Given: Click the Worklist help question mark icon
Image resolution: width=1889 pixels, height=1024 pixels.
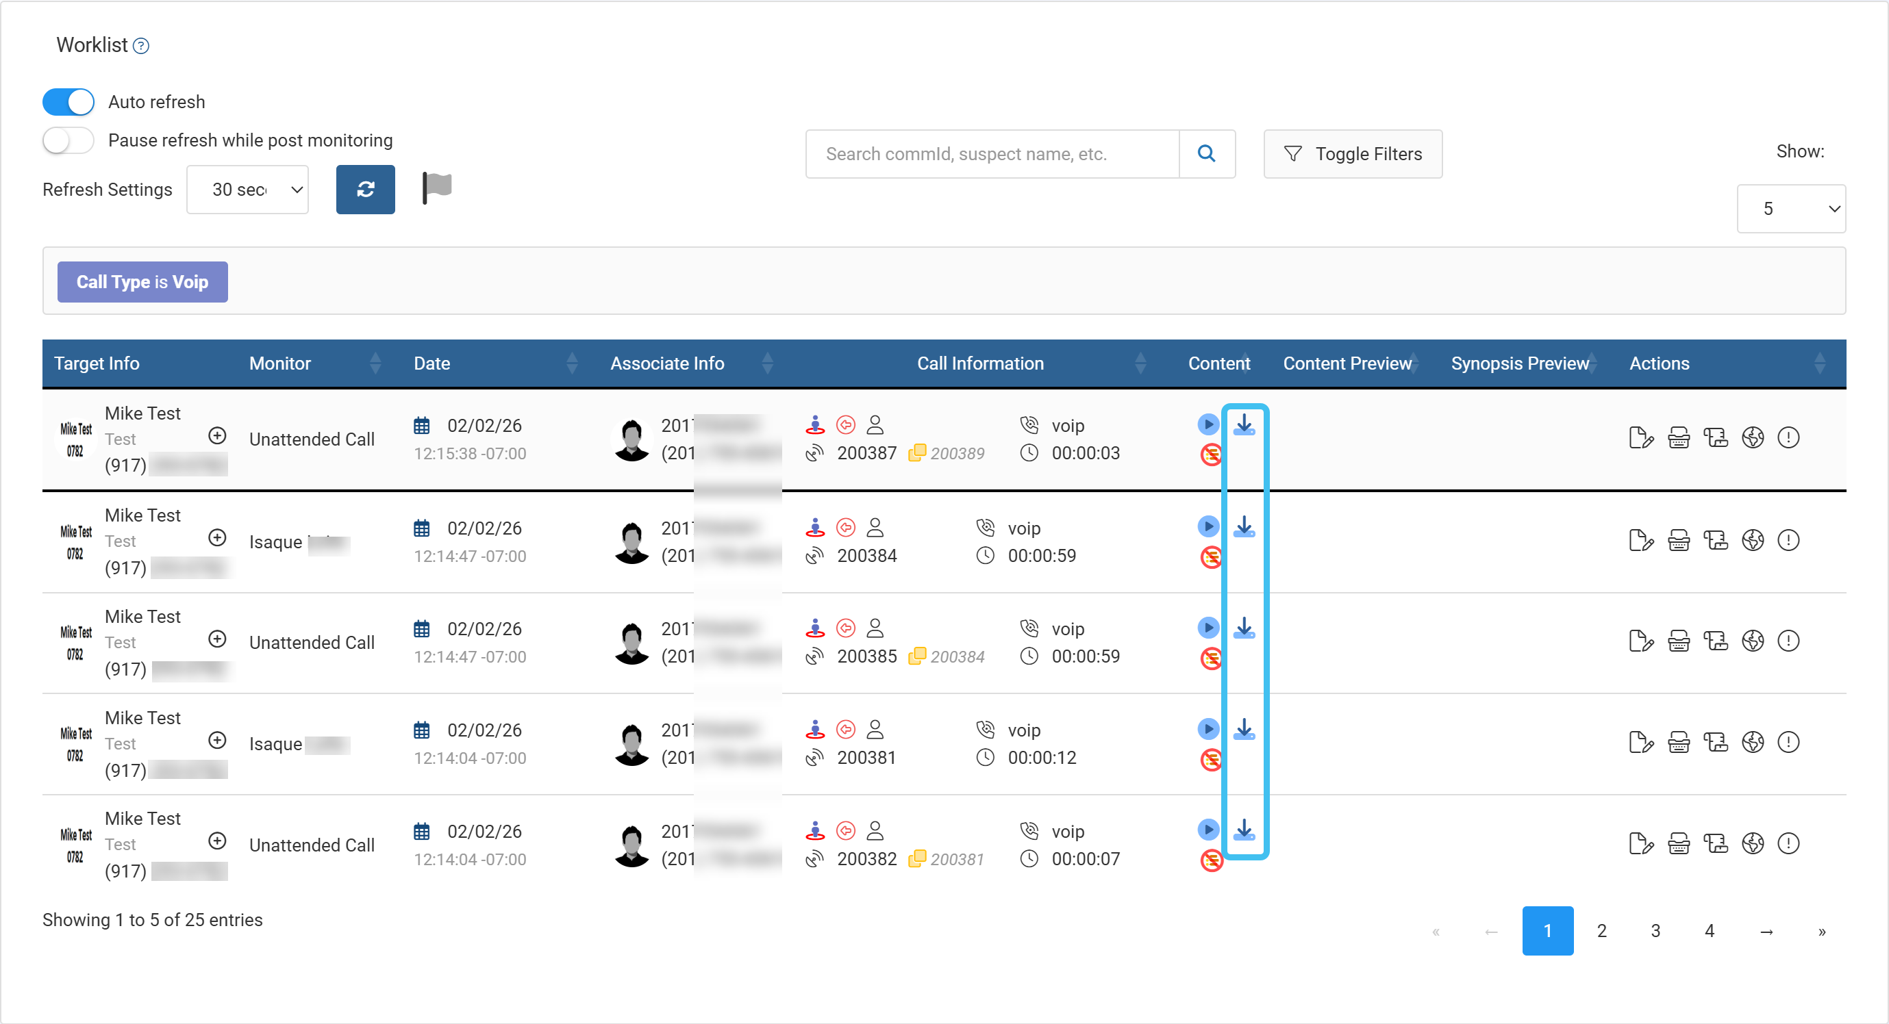Looking at the screenshot, I should click(x=141, y=46).
